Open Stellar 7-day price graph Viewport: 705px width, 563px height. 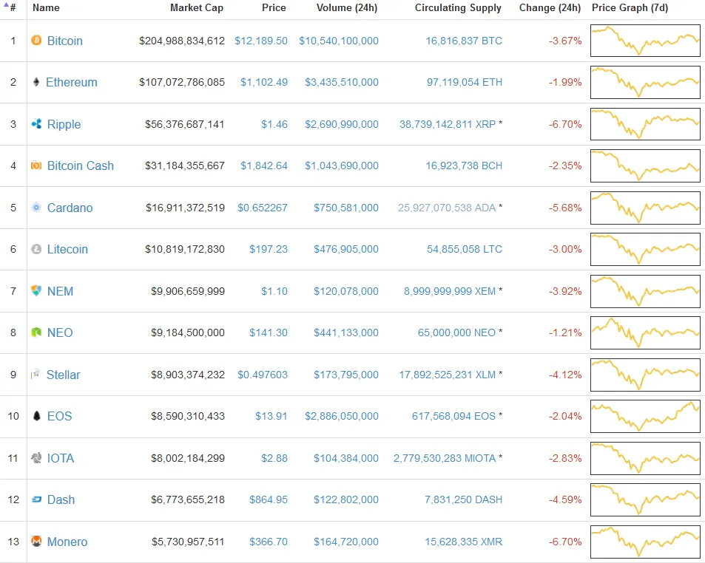[x=645, y=375]
